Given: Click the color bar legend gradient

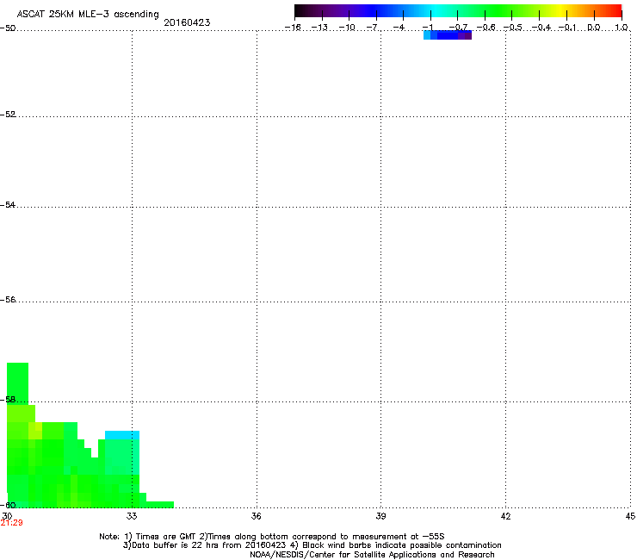Looking at the screenshot, I should coord(458,11).
